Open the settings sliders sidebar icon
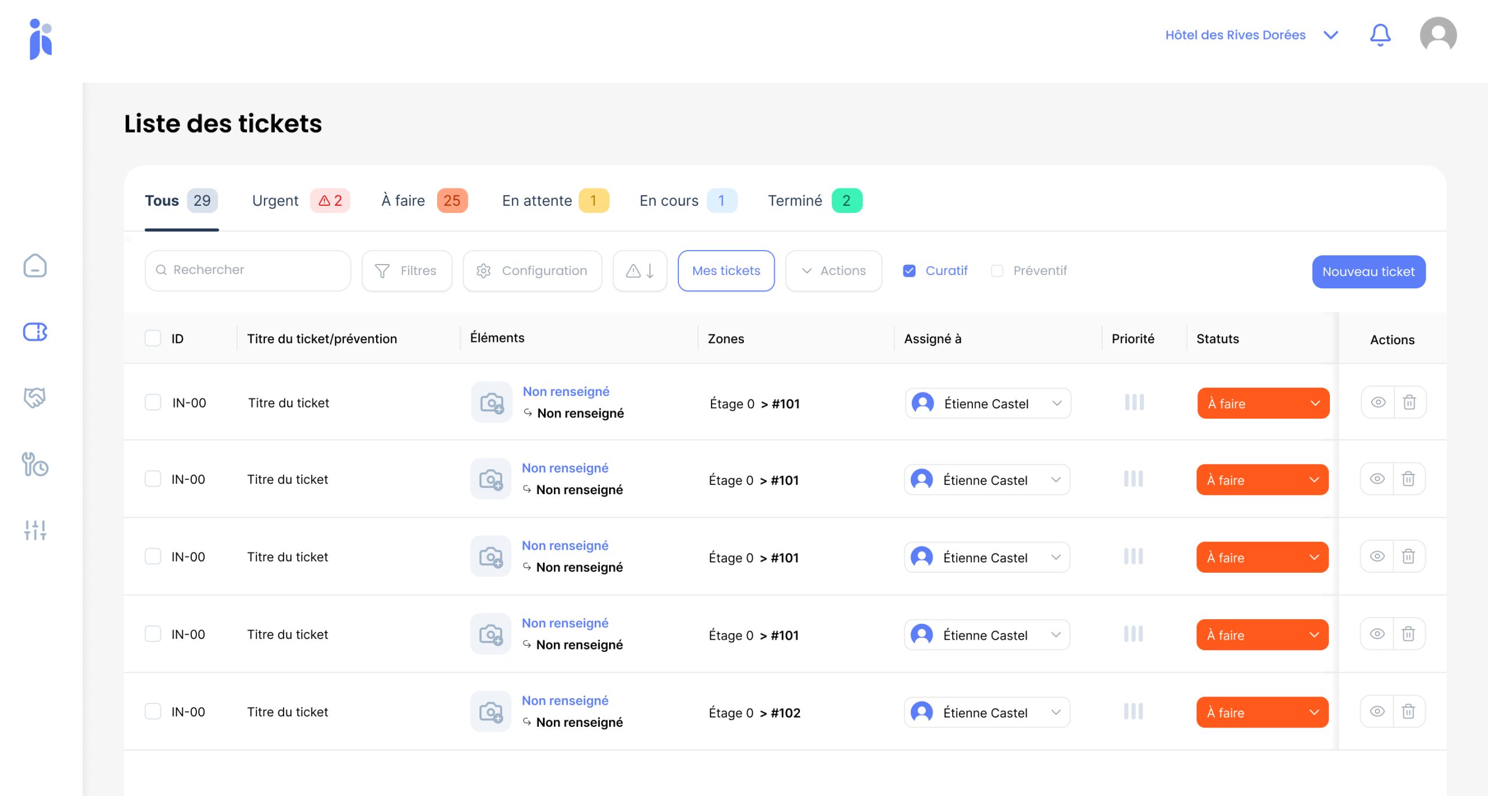1488x796 pixels. (35, 530)
